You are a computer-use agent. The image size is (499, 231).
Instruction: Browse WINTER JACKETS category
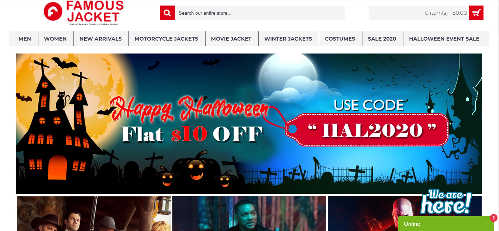(288, 39)
